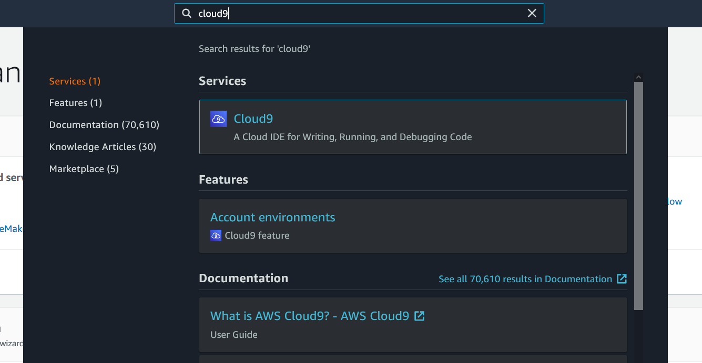
Task: Click the "User Guide" label
Action: [x=234, y=335]
